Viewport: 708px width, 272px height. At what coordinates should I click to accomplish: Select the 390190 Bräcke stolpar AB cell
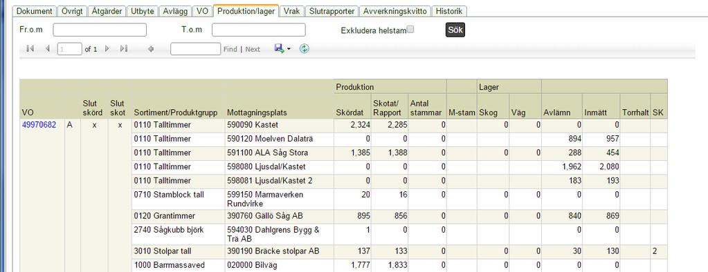(280, 251)
